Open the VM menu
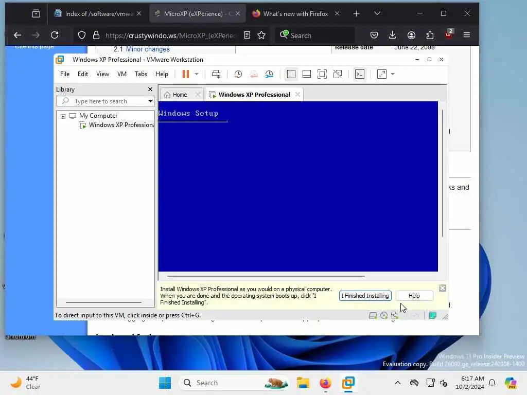 click(x=121, y=74)
